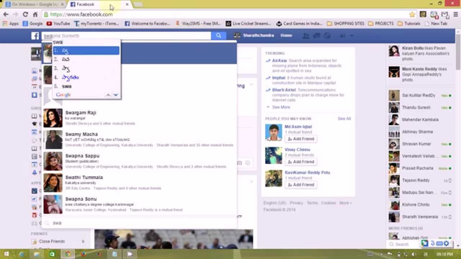461x259 pixels.
Task: Switch to the On Windows - Google tab
Action: tap(35, 4)
